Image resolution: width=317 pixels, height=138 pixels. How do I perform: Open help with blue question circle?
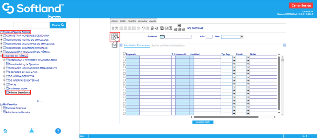(58, 131)
